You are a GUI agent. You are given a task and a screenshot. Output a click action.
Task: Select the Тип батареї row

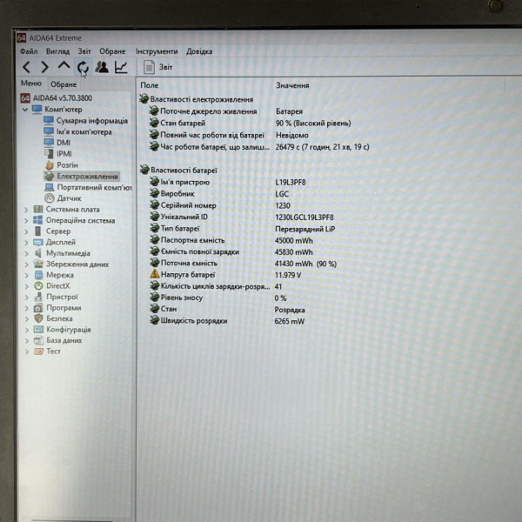coord(242,229)
